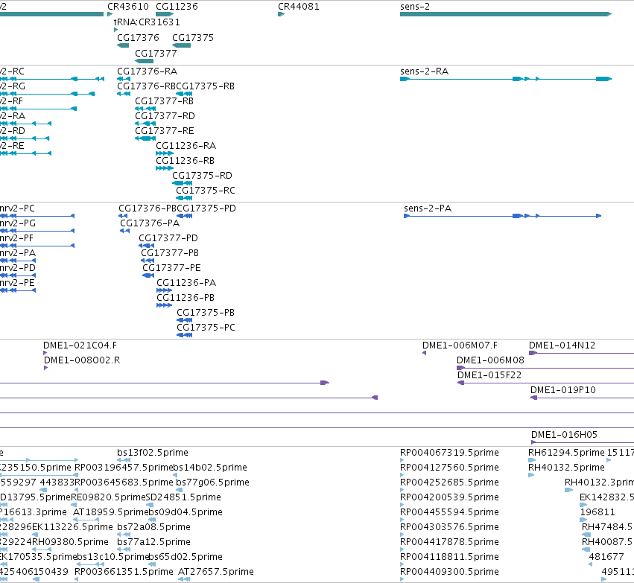Viewport: 634px width, 583px height.
Task: Open the sens-2-PA protein label
Action: (428, 208)
